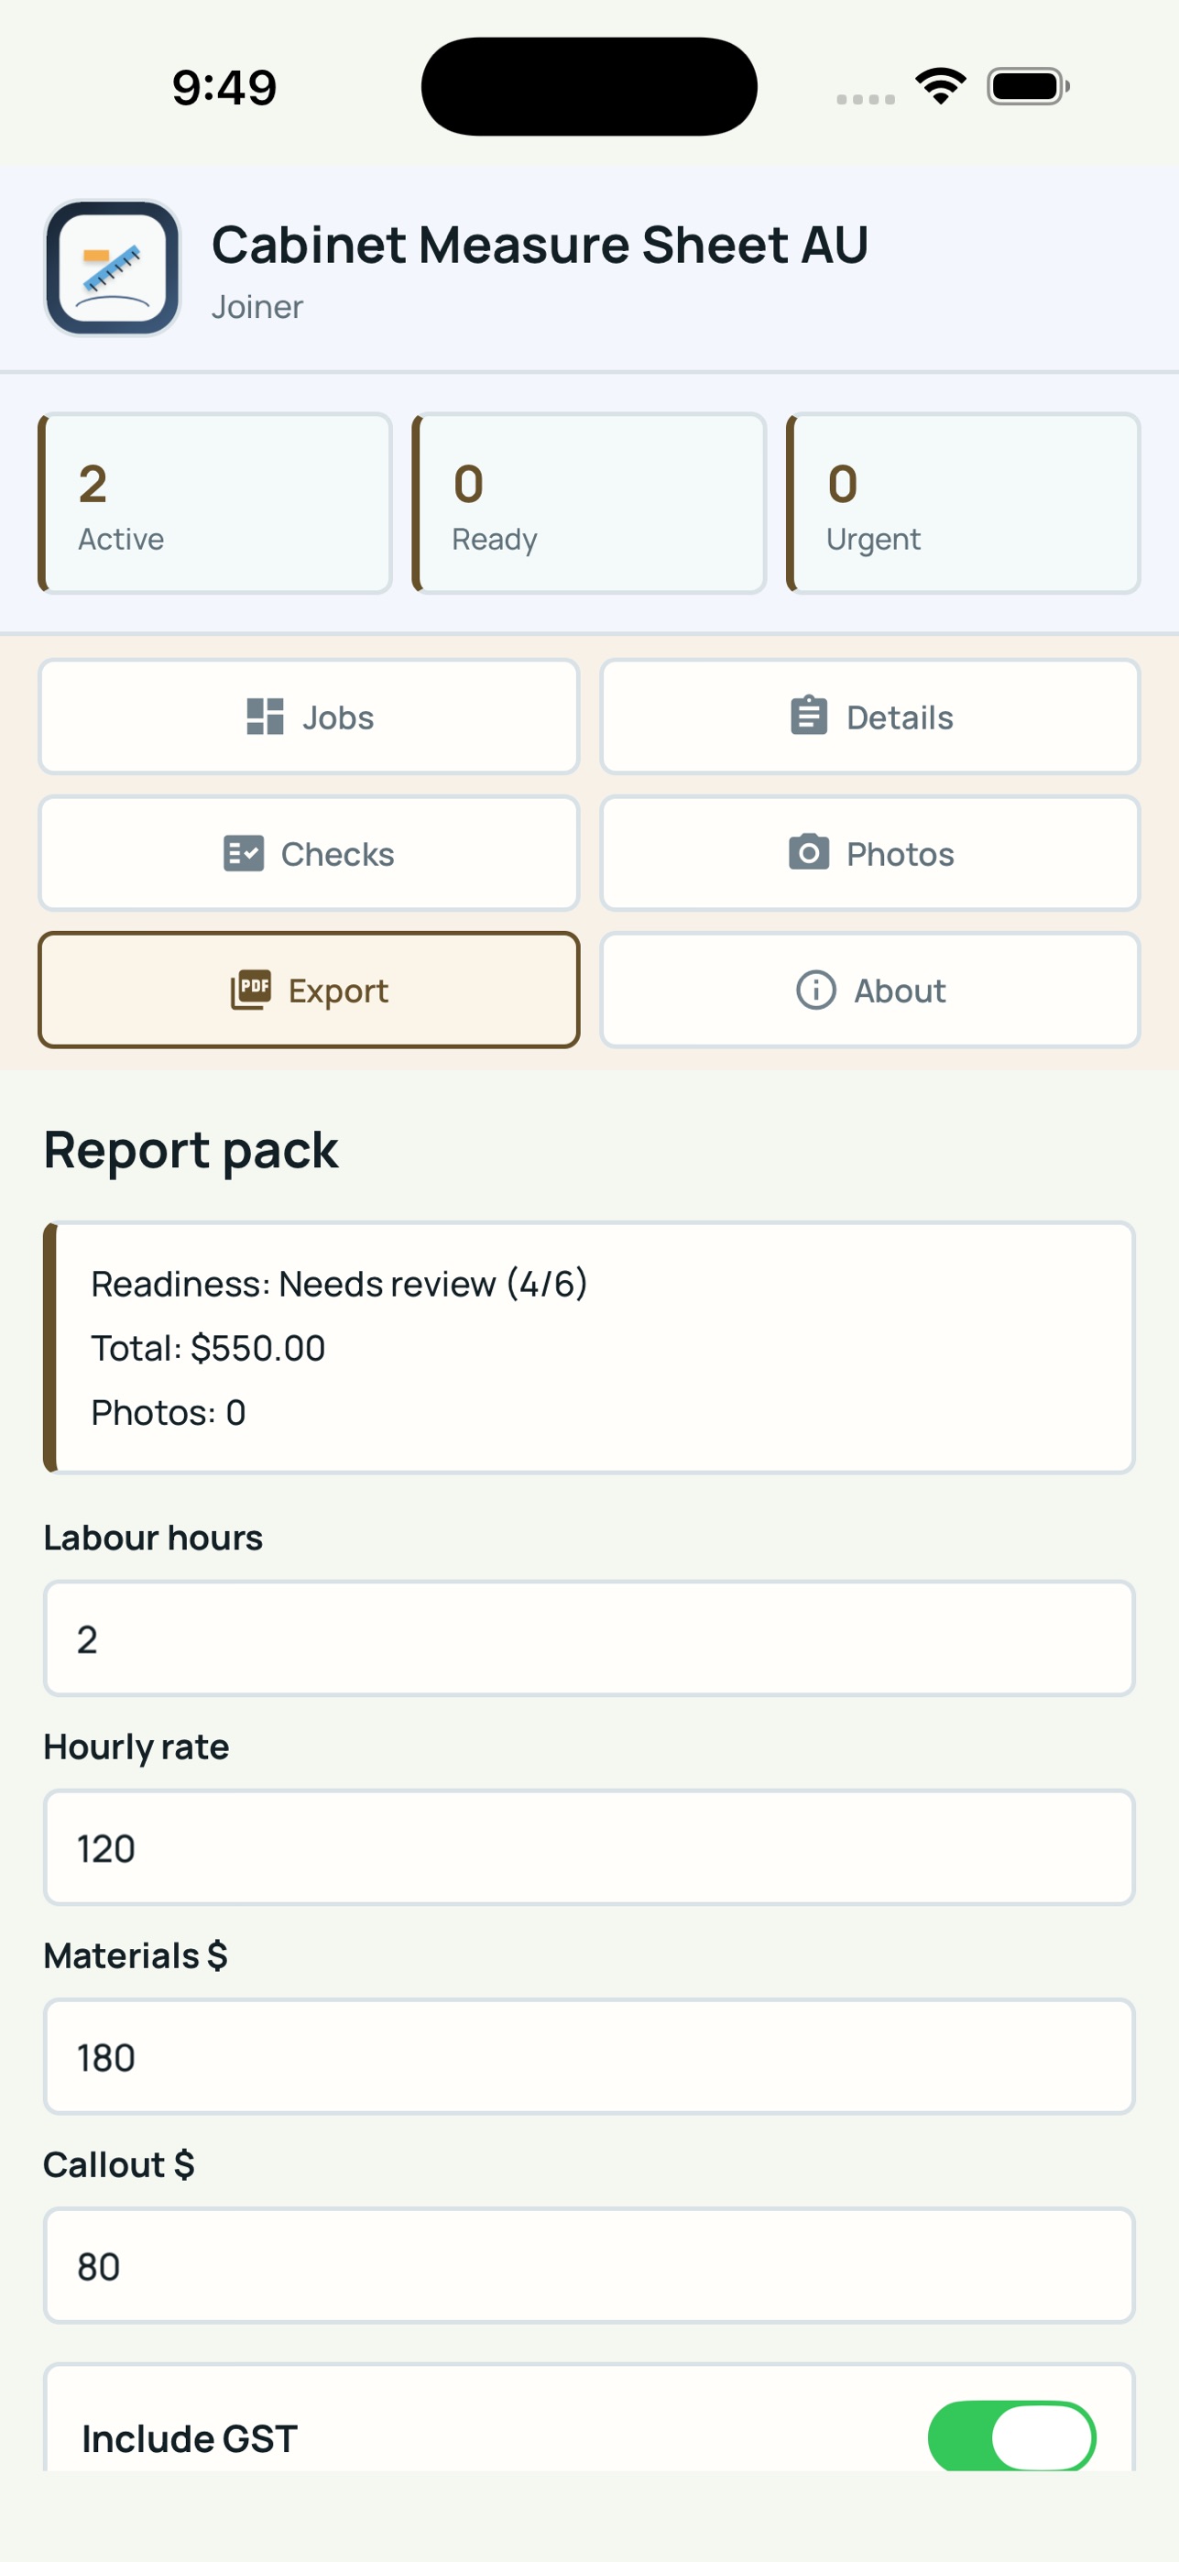Tap the Ready jobs stat card

click(590, 503)
